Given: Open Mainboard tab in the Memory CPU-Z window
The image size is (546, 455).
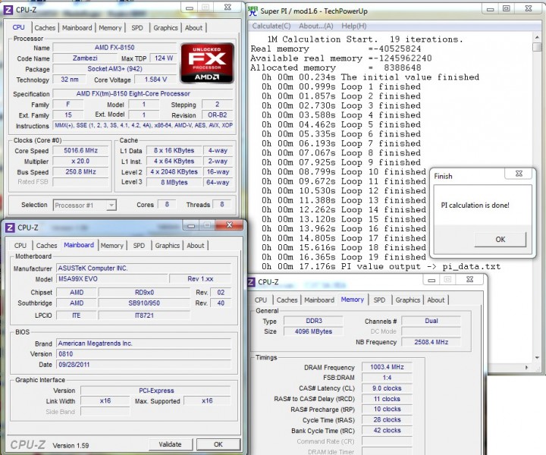Looking at the screenshot, I should (319, 300).
